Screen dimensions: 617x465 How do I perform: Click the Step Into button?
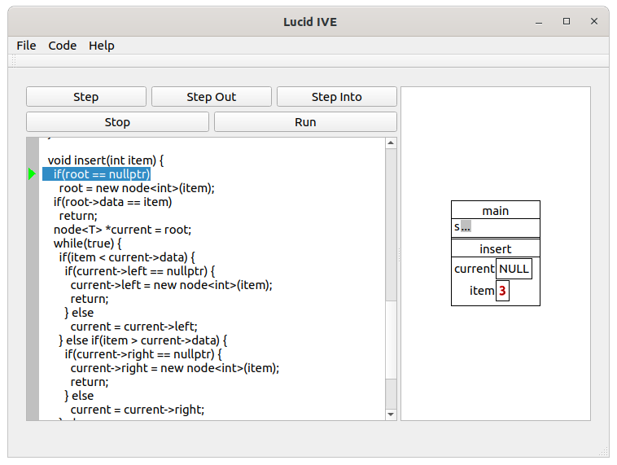point(336,97)
